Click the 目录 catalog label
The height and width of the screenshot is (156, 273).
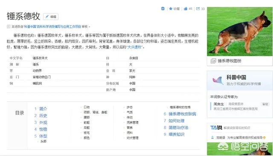pyautogui.click(x=20, y=113)
